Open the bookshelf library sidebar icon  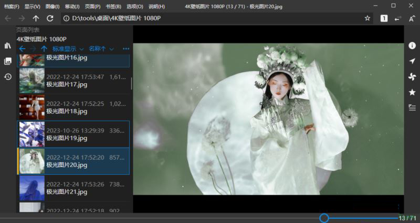coord(8,46)
